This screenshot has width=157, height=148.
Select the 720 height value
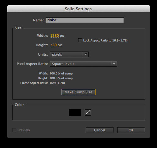tap(54, 45)
